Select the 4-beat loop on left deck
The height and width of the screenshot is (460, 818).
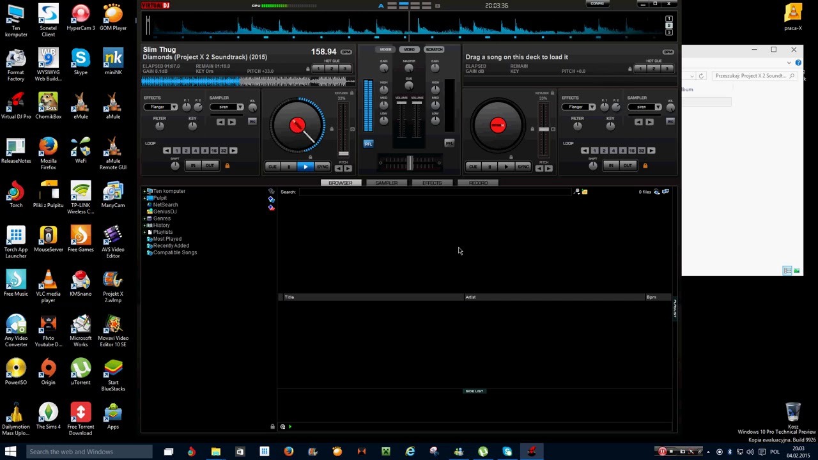(196, 151)
